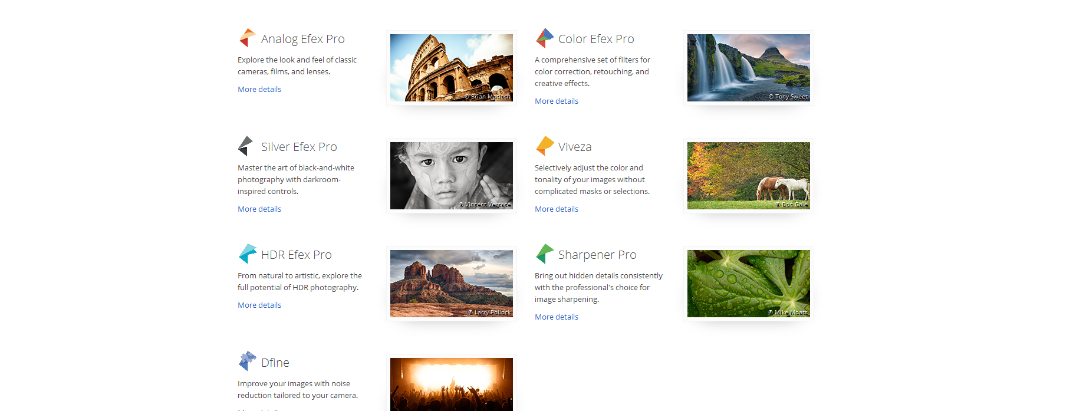View the waterfall photo by Tony Sweet

[749, 68]
